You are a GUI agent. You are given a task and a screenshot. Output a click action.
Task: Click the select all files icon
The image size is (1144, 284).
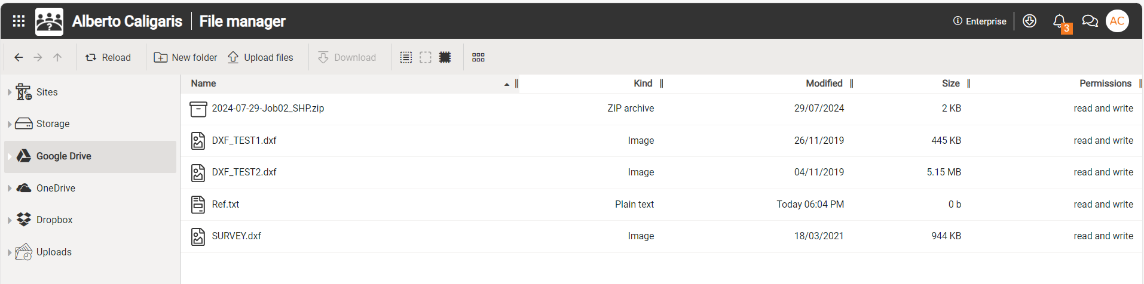point(406,57)
